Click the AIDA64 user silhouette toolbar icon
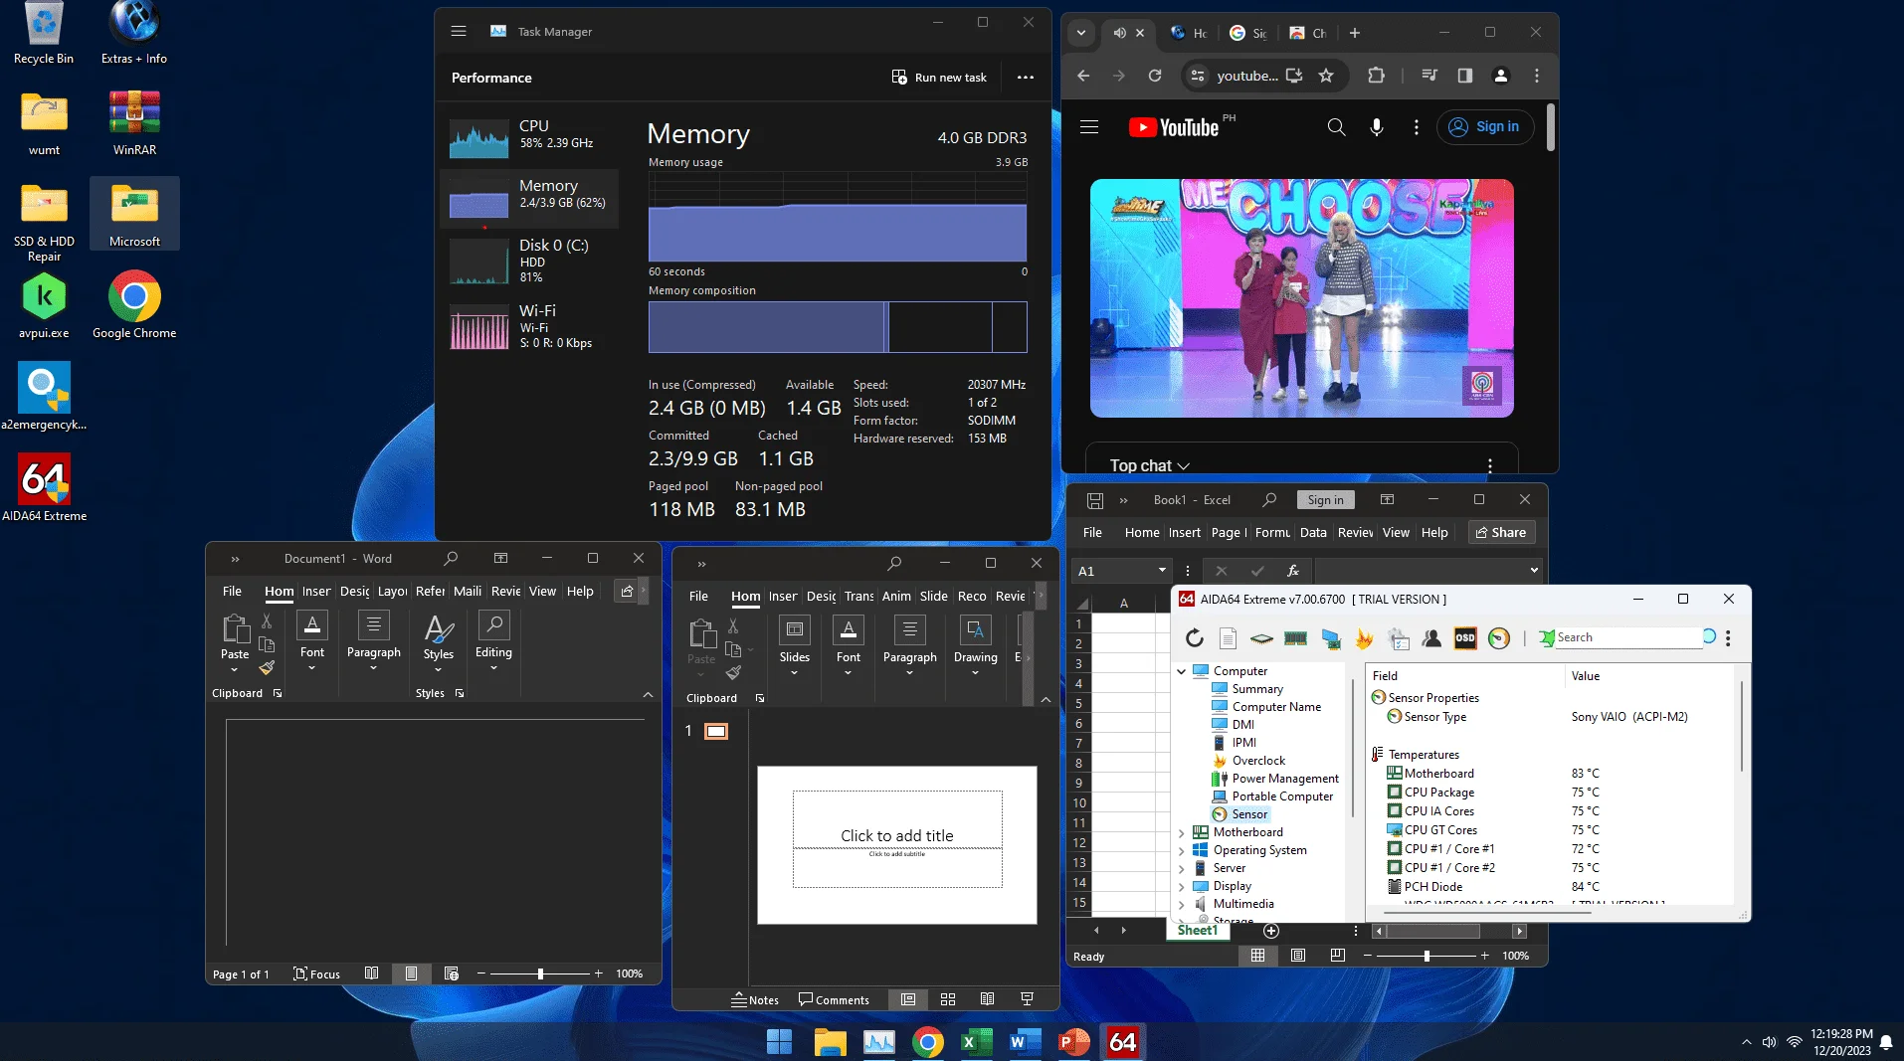The height and width of the screenshot is (1061, 1904). [1431, 638]
